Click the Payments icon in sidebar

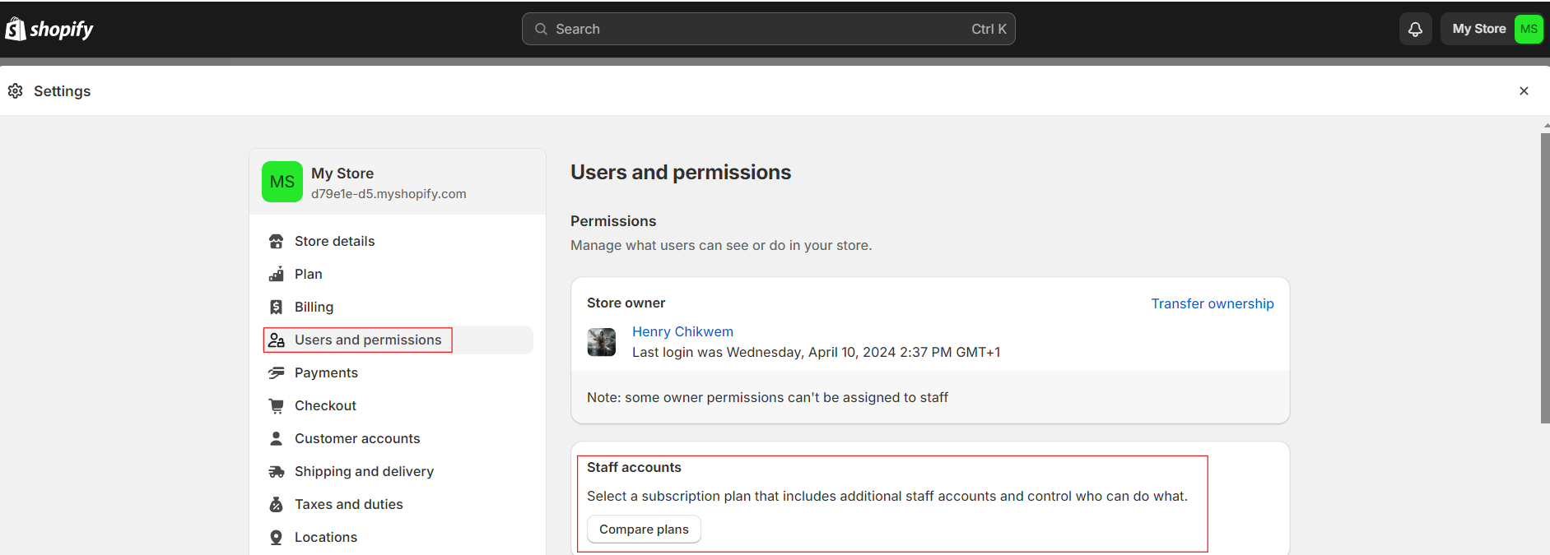pos(277,372)
